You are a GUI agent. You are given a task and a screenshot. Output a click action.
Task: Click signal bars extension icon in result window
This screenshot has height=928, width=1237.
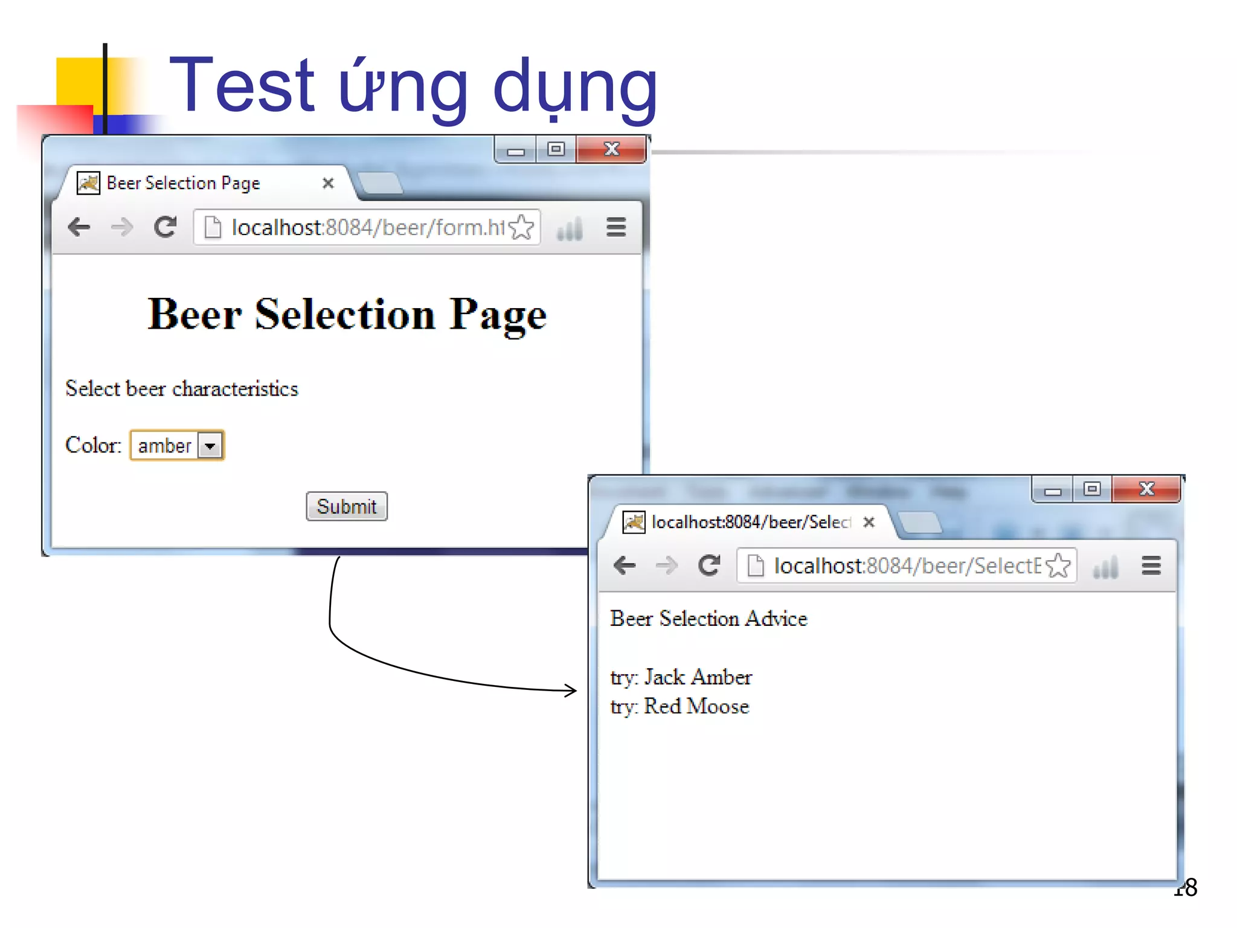(1106, 567)
